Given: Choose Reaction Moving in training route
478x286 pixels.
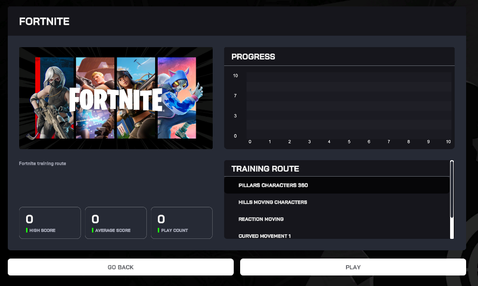Looking at the screenshot, I should tap(337, 219).
